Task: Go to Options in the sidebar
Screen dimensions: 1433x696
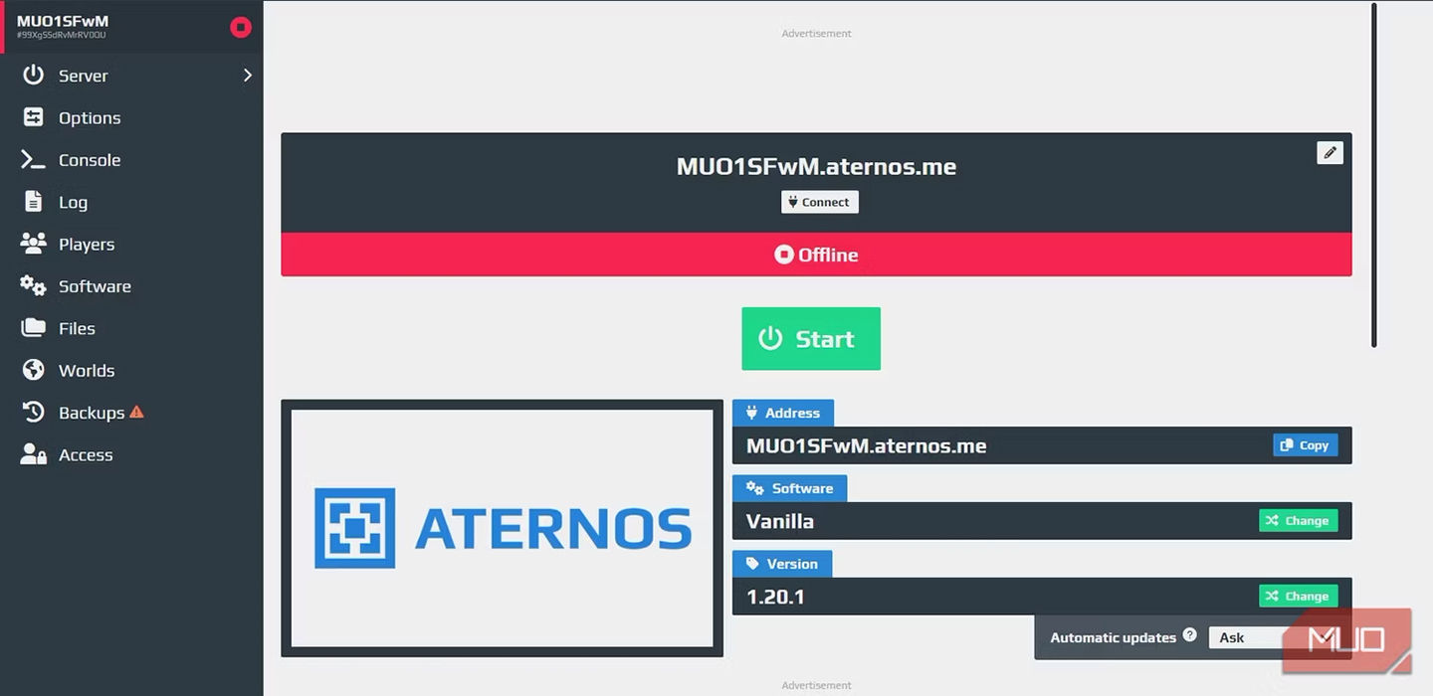Action: coord(90,117)
